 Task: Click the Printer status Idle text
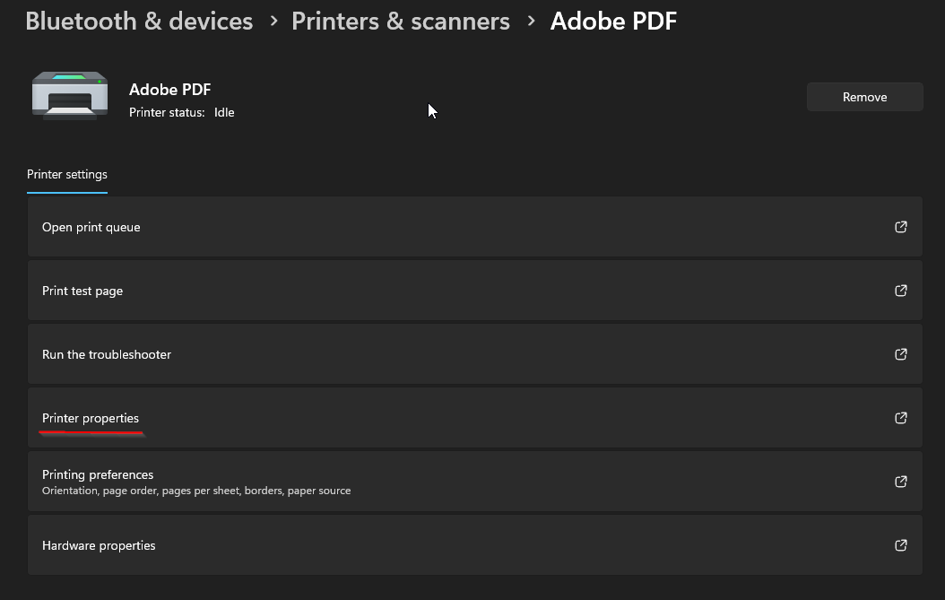pos(181,113)
